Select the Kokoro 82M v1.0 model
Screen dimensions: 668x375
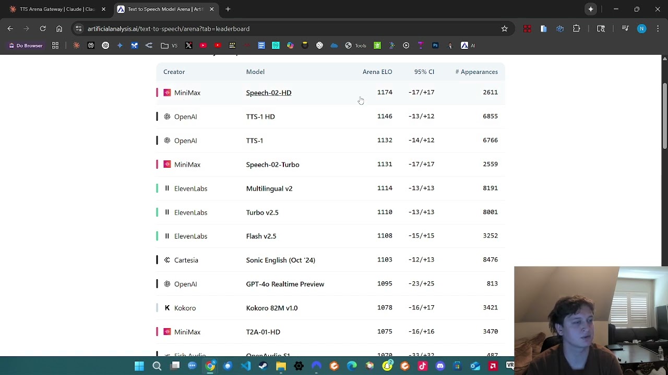pos(272,308)
